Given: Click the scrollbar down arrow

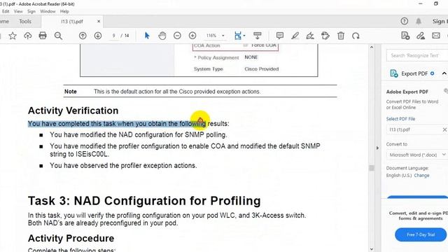Looking at the screenshot, I should [372, 249].
